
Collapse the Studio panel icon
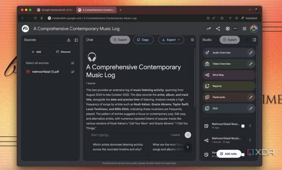[x=254, y=40]
